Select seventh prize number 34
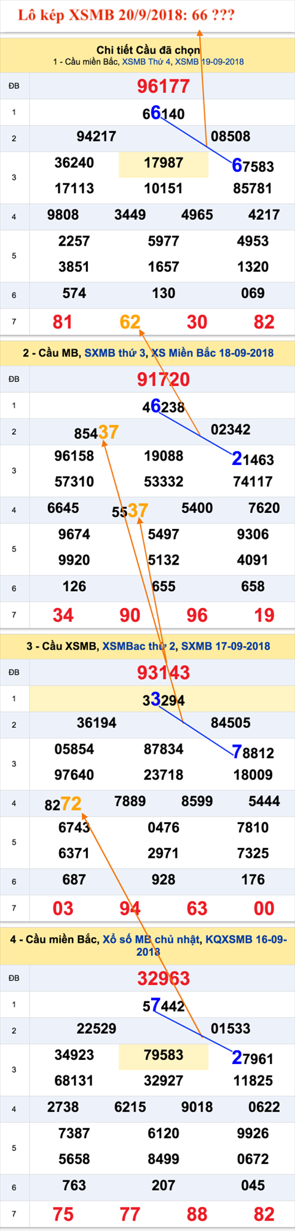 point(63,615)
